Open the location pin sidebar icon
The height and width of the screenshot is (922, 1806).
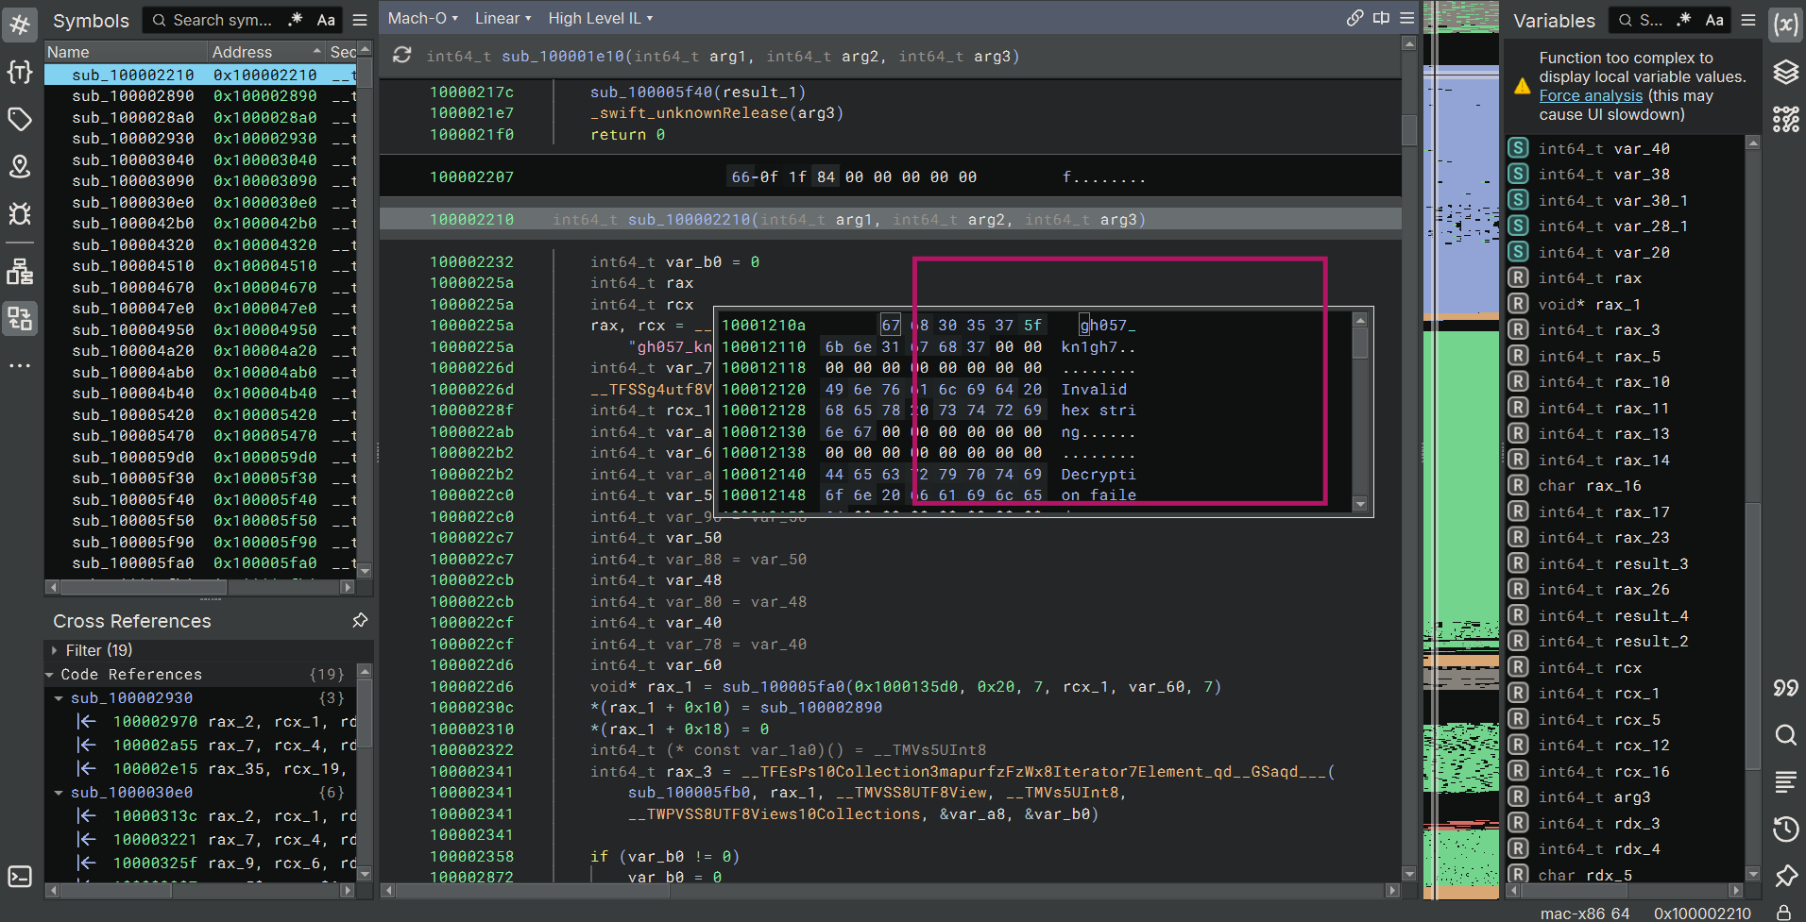coord(20,167)
